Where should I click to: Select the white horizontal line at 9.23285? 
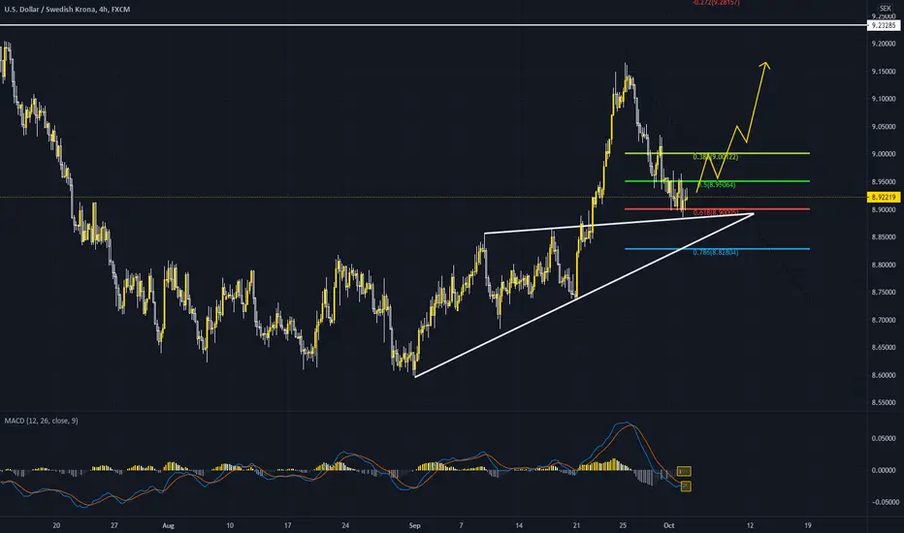coord(433,25)
